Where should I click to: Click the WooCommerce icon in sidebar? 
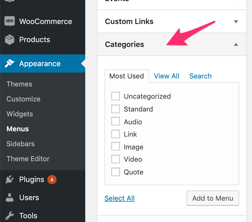[x=10, y=21]
